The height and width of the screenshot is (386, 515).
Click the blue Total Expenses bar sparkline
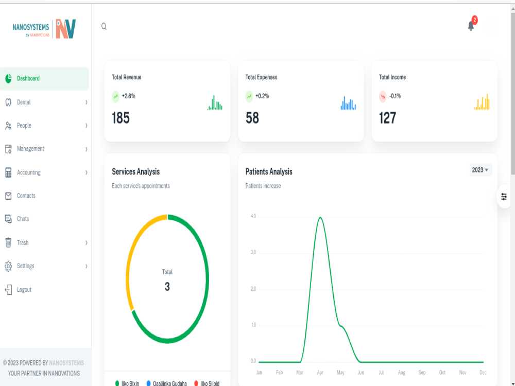[348, 103]
